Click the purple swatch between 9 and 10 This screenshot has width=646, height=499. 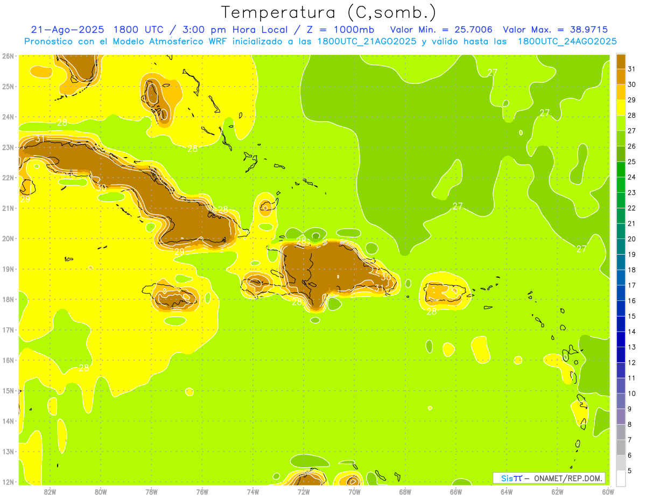coord(621,401)
